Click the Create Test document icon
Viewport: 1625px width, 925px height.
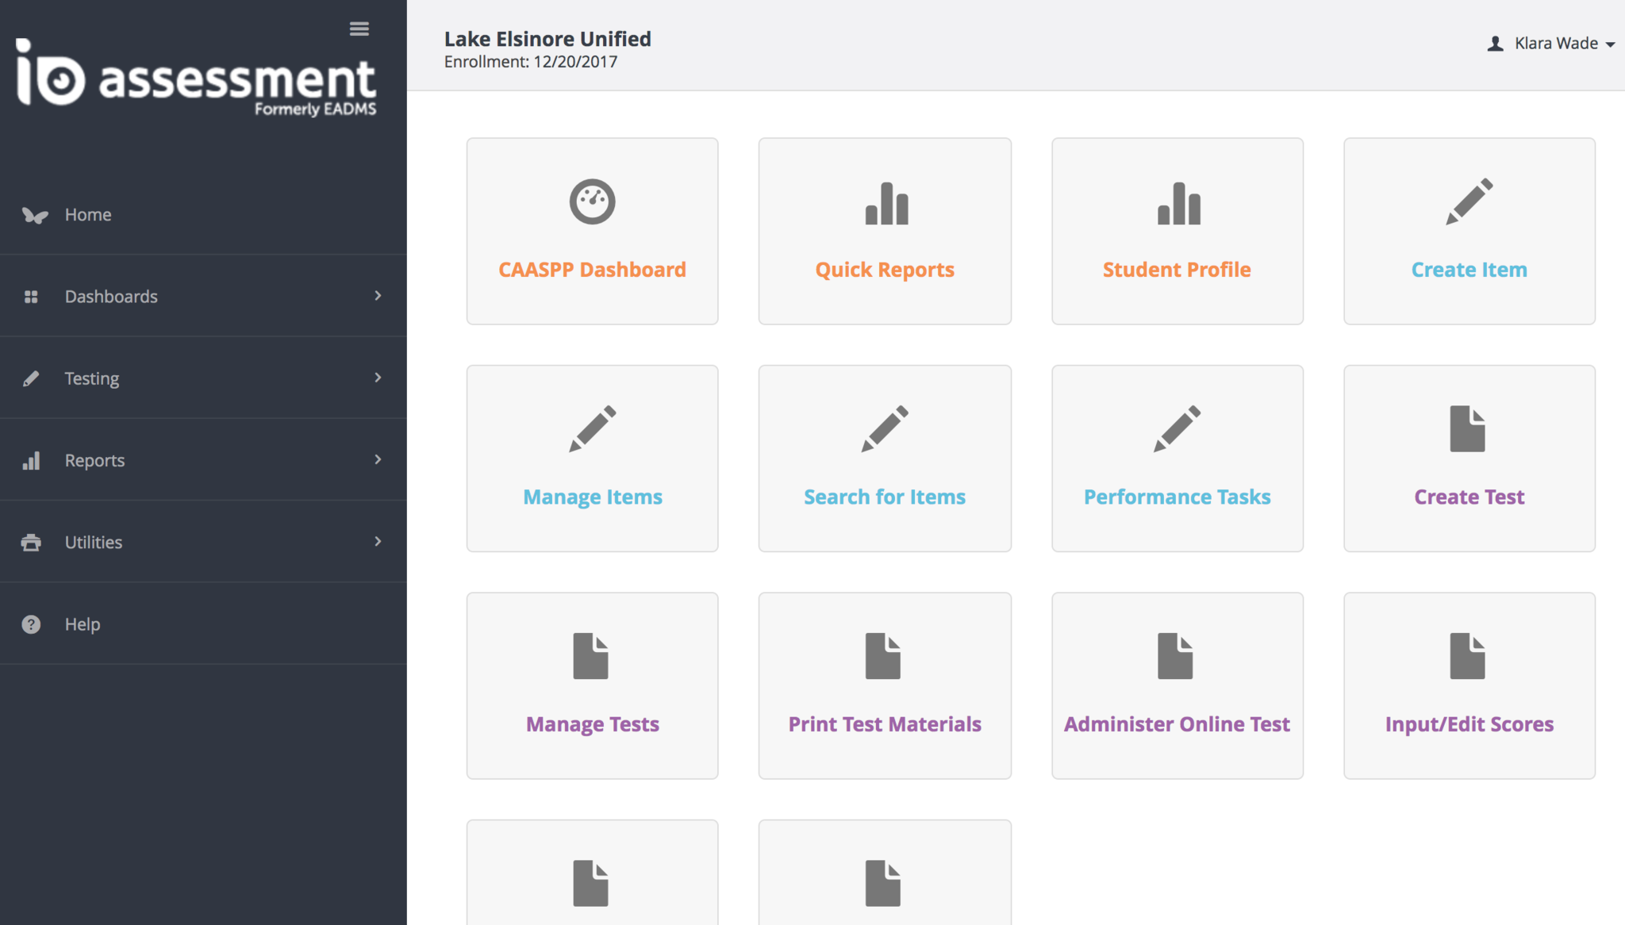click(1467, 429)
